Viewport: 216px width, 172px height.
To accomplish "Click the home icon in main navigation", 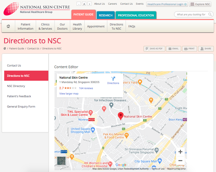I will (8, 26).
